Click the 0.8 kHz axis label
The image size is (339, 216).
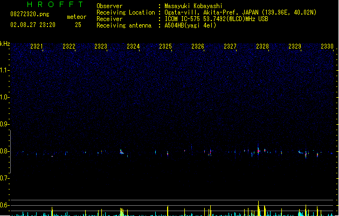pyautogui.click(x=4, y=151)
